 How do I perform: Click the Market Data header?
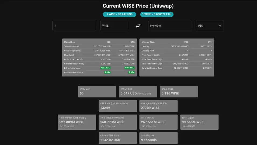pos(70,42)
